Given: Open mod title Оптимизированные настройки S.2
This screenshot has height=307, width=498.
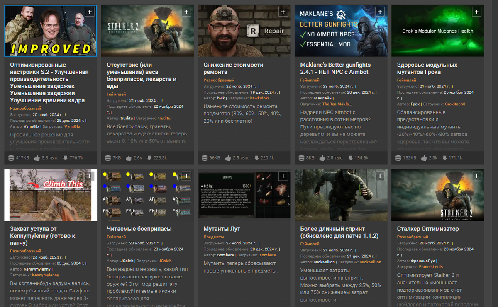Looking at the screenshot, I should click(49, 82).
